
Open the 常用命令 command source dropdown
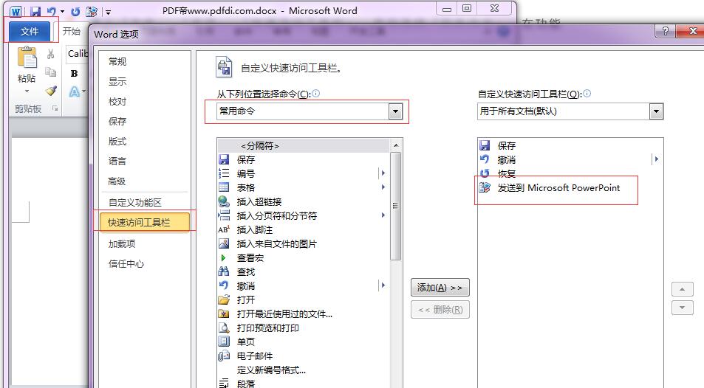point(395,111)
